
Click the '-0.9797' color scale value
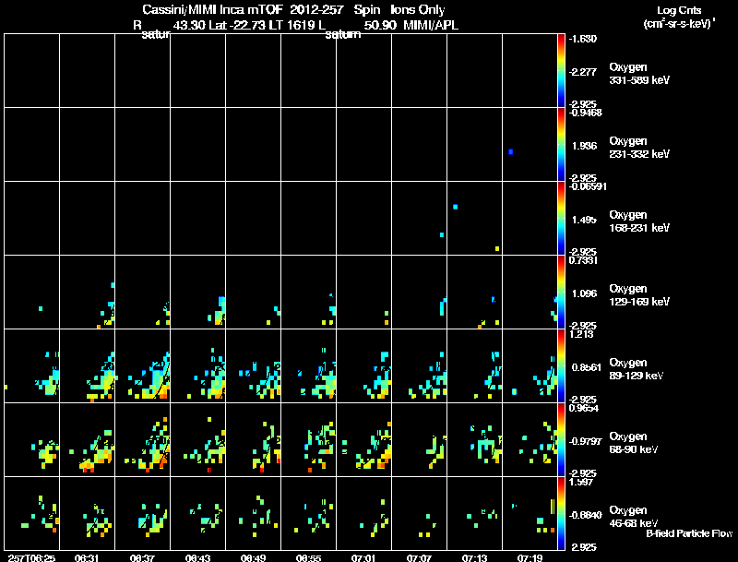point(586,441)
